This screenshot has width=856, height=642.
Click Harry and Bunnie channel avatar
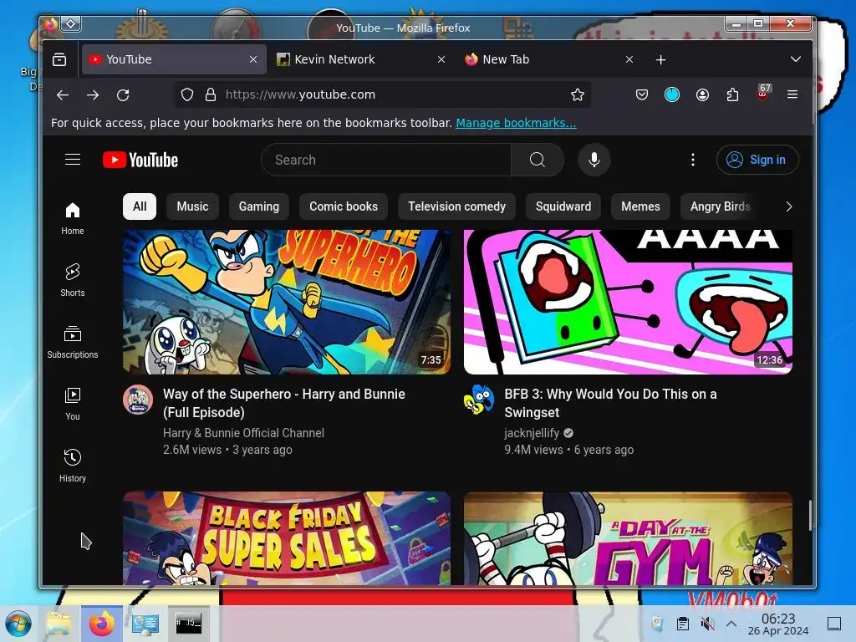(x=138, y=400)
